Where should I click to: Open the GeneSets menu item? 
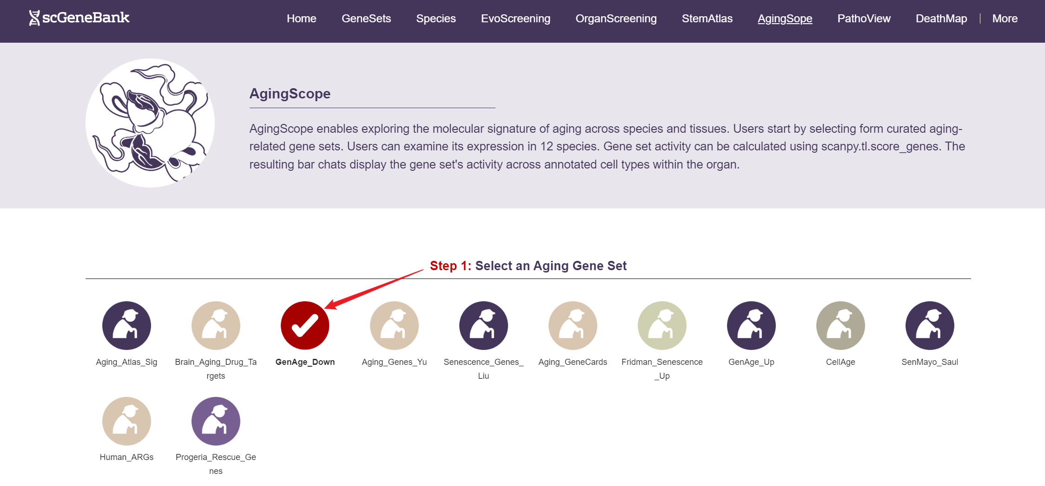tap(366, 19)
